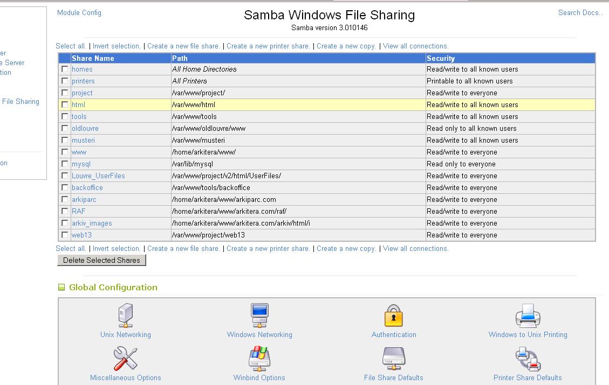
Task: Open the Windows to Unix Printing icon
Action: (x=528, y=316)
